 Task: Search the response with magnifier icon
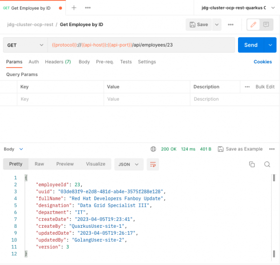[267, 164]
